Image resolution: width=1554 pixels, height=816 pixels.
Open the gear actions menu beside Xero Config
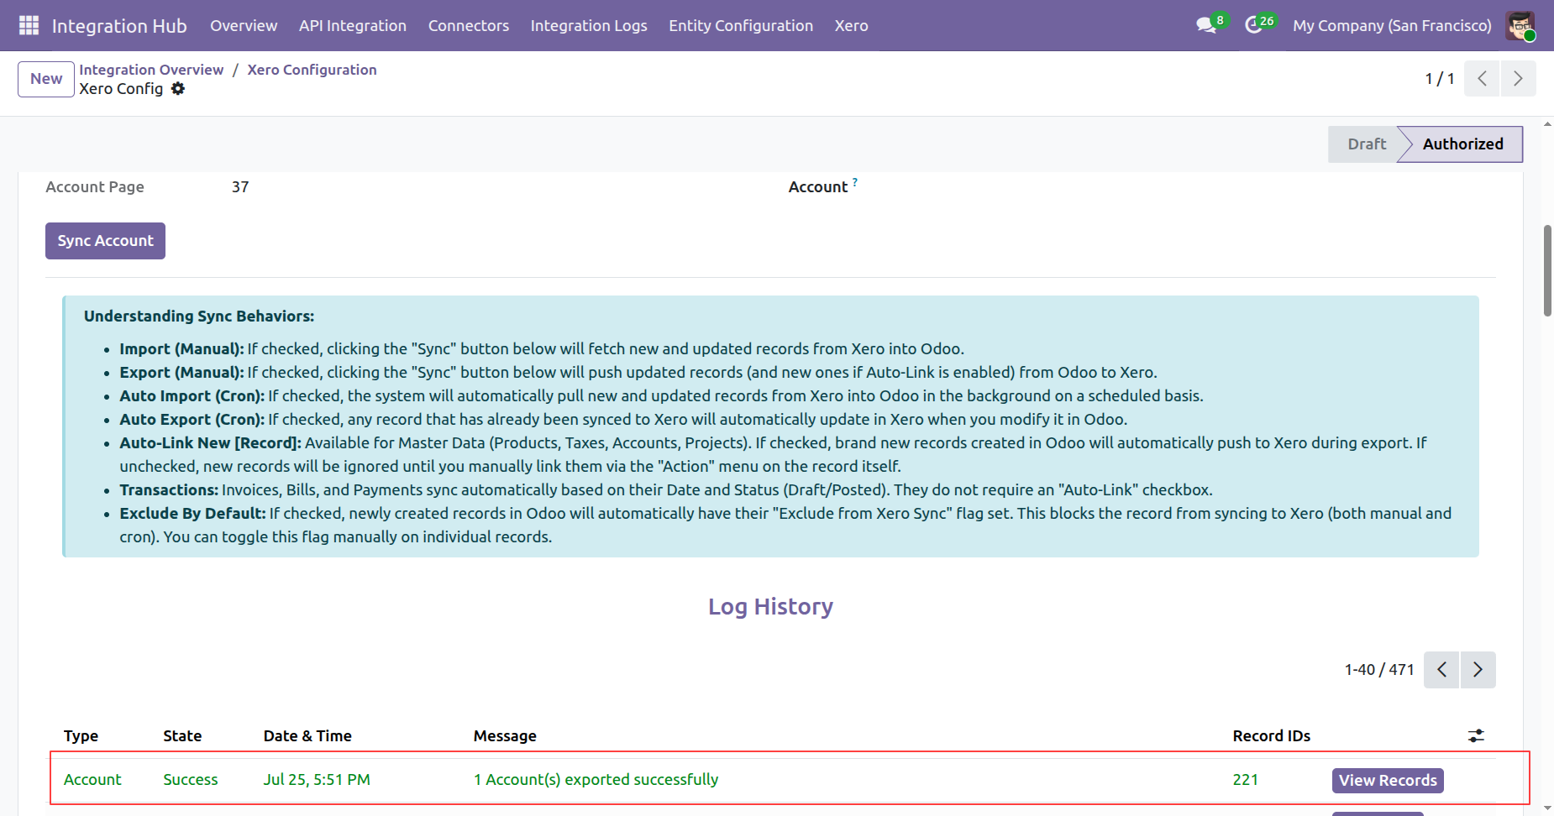(178, 89)
